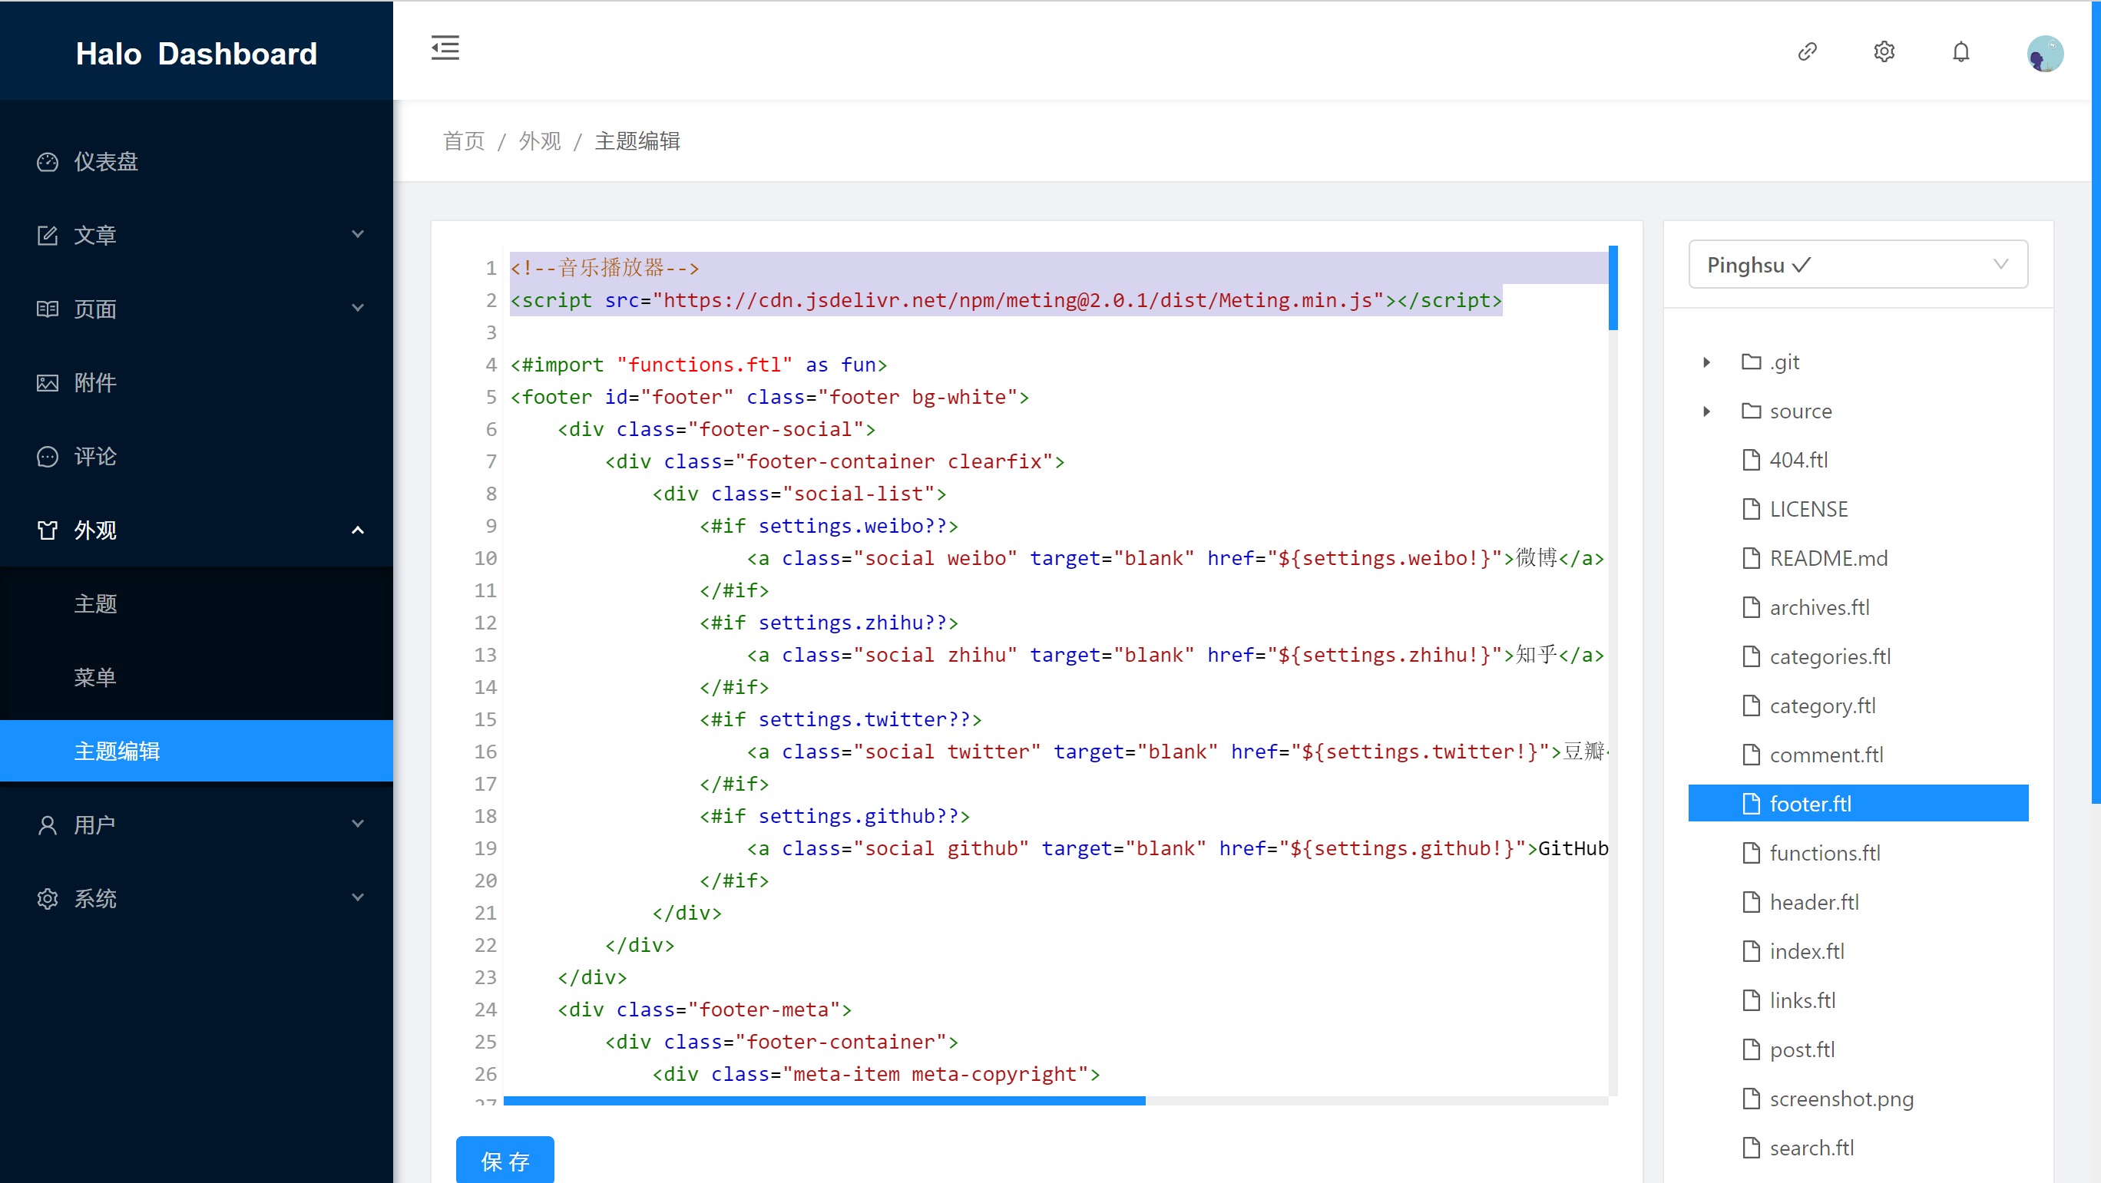Click the footer-meta div on line 24

click(x=705, y=1010)
